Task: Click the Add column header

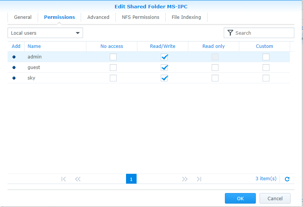Action: (16, 46)
